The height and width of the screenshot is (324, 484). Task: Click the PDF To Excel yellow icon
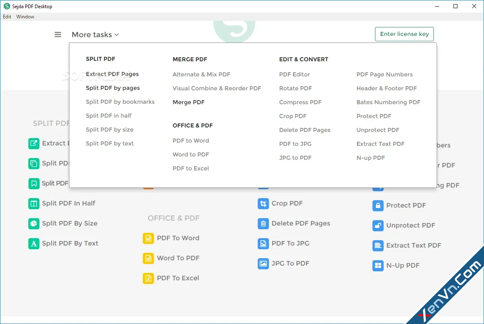(x=148, y=278)
